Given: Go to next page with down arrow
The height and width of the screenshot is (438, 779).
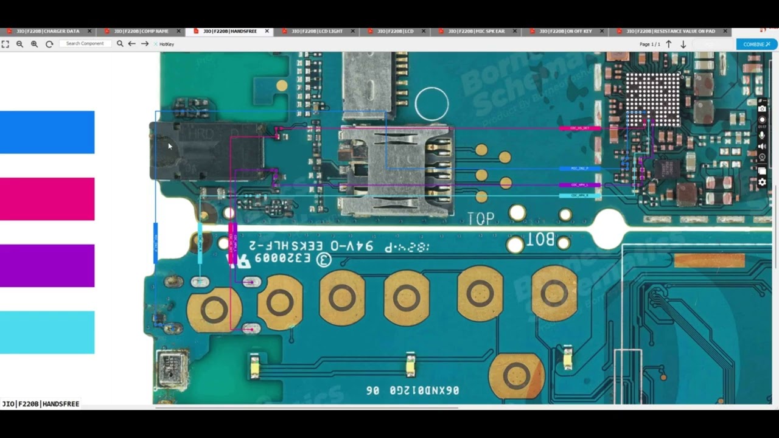Looking at the screenshot, I should coord(683,44).
